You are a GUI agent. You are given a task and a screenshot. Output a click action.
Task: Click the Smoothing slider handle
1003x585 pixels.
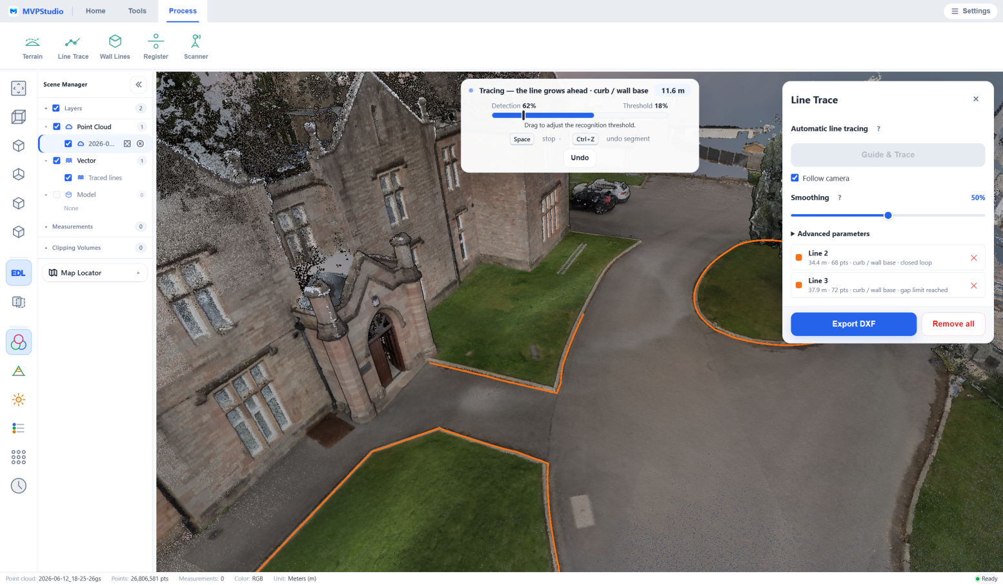888,215
